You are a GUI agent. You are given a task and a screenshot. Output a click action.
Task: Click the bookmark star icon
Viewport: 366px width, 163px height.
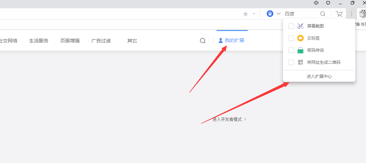tap(246, 14)
